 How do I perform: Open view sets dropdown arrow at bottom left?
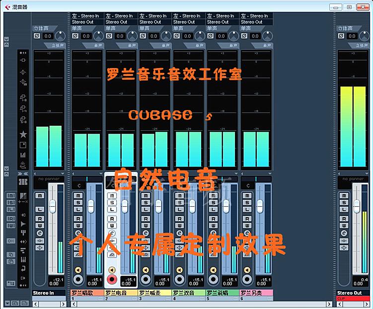[x=7, y=304]
